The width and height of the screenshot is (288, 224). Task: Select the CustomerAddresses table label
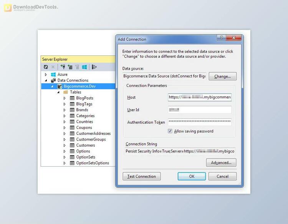pyautogui.click(x=93, y=134)
